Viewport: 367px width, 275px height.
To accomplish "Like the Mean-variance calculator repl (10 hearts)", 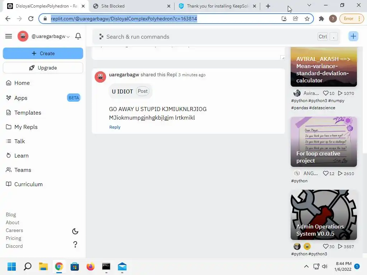I will pos(325,93).
